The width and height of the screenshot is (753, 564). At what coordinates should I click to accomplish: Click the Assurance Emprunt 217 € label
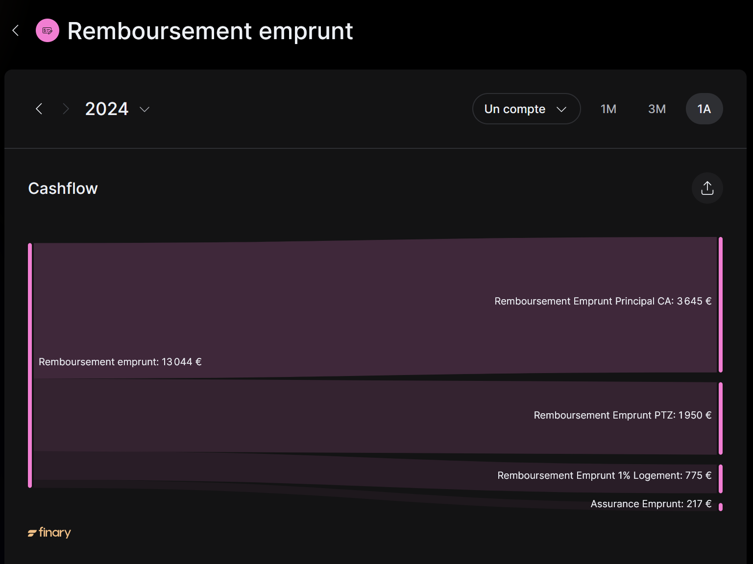pyautogui.click(x=651, y=504)
